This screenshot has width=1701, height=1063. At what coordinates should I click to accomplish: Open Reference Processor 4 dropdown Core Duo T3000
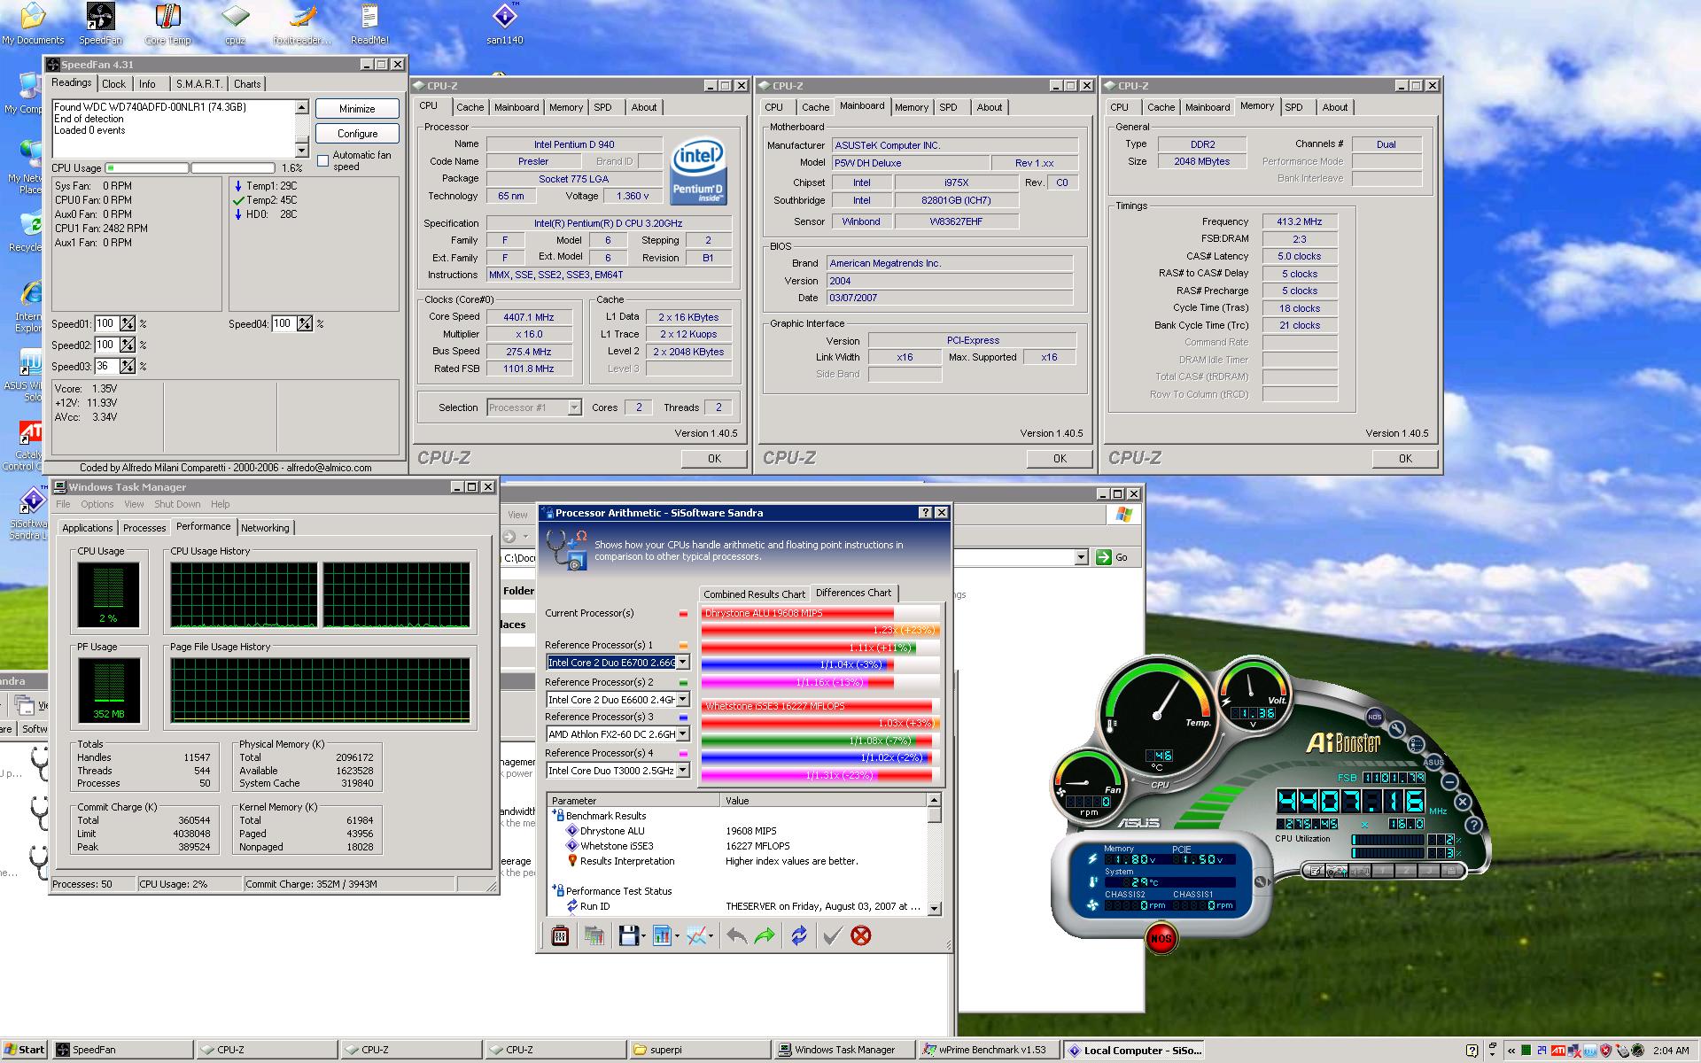click(683, 771)
